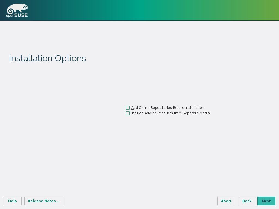Screen dimensions: 279x209
Task: Abort the installation
Action: 226,201
